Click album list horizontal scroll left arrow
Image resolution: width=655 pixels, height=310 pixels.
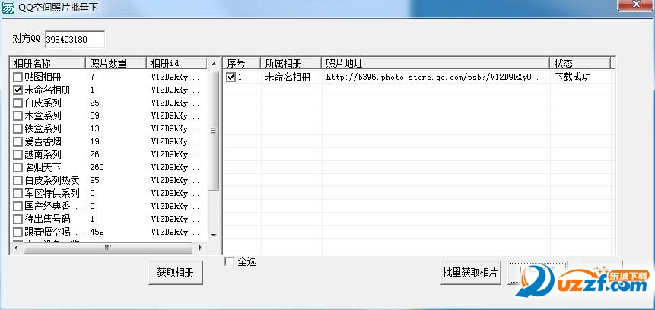click(16, 248)
